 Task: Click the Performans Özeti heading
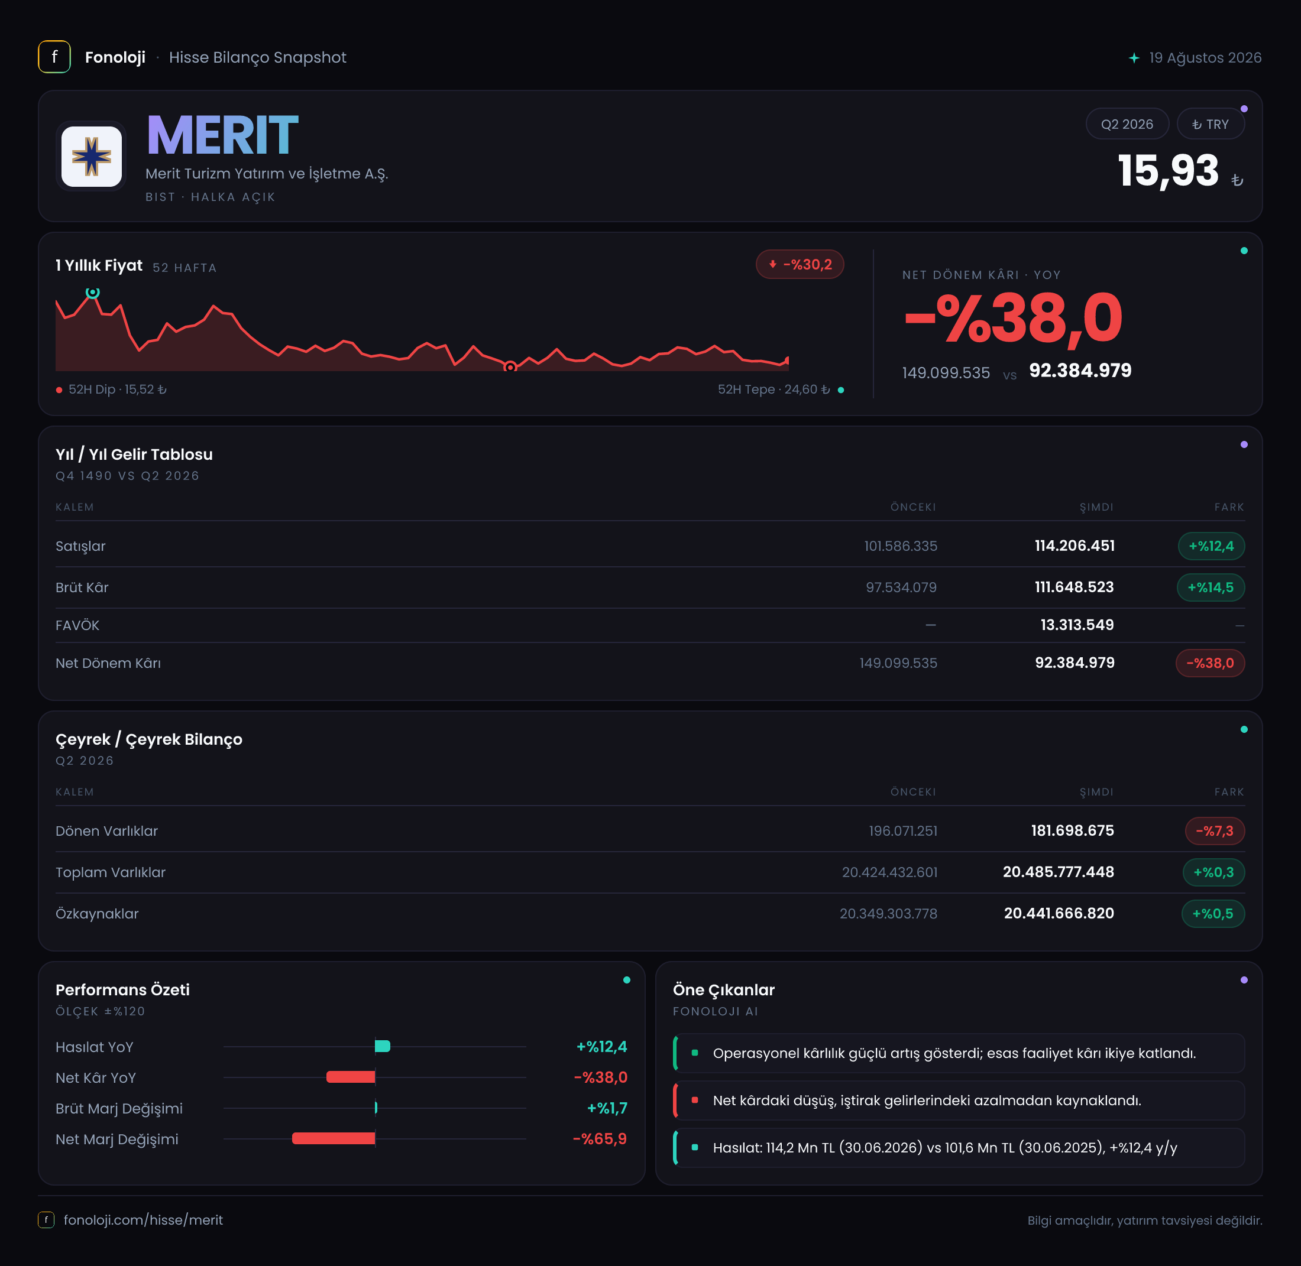coord(122,989)
